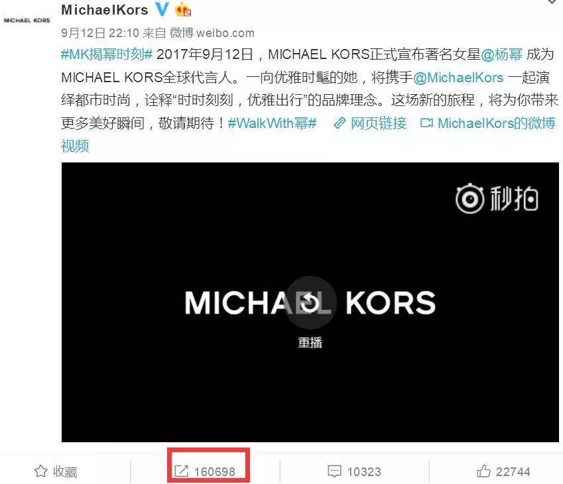Click the 秒拍 logo in video corner

[497, 198]
